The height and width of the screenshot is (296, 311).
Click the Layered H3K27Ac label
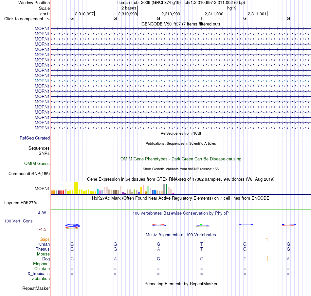tap(21, 203)
